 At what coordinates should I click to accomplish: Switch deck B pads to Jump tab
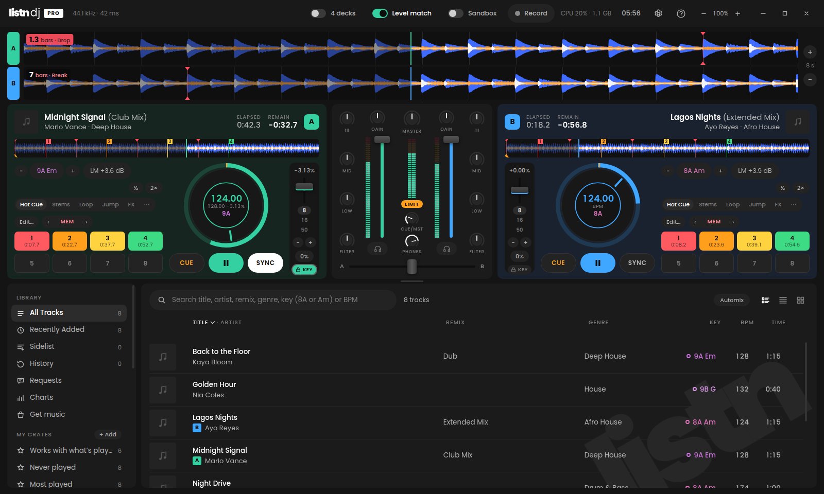757,205
